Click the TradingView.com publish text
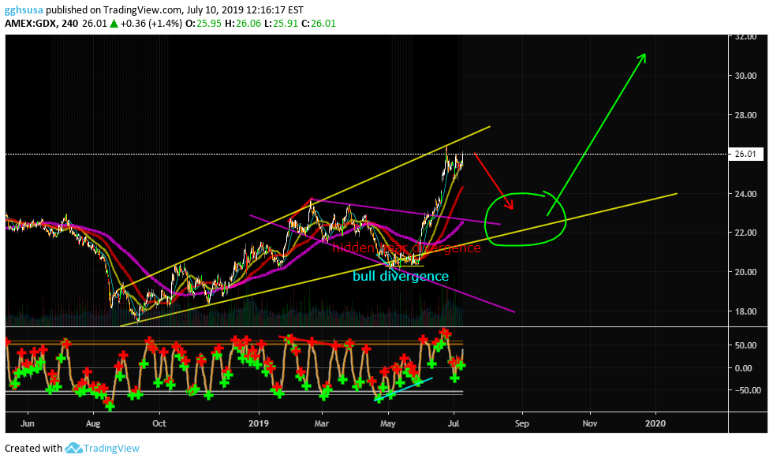 (143, 9)
